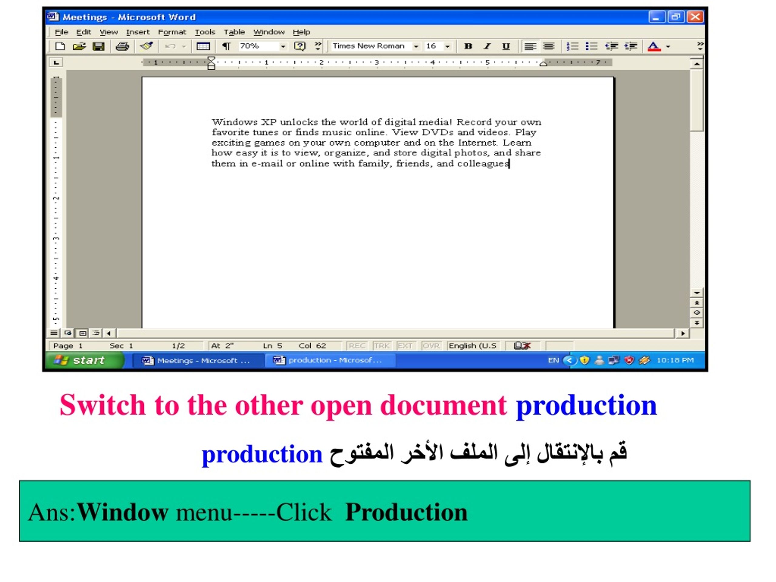Expand Formatting toolbar options chevron

click(x=700, y=46)
